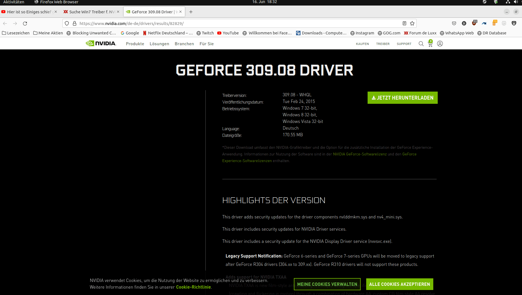Go forward to the next page
The width and height of the screenshot is (522, 295).
(15, 24)
